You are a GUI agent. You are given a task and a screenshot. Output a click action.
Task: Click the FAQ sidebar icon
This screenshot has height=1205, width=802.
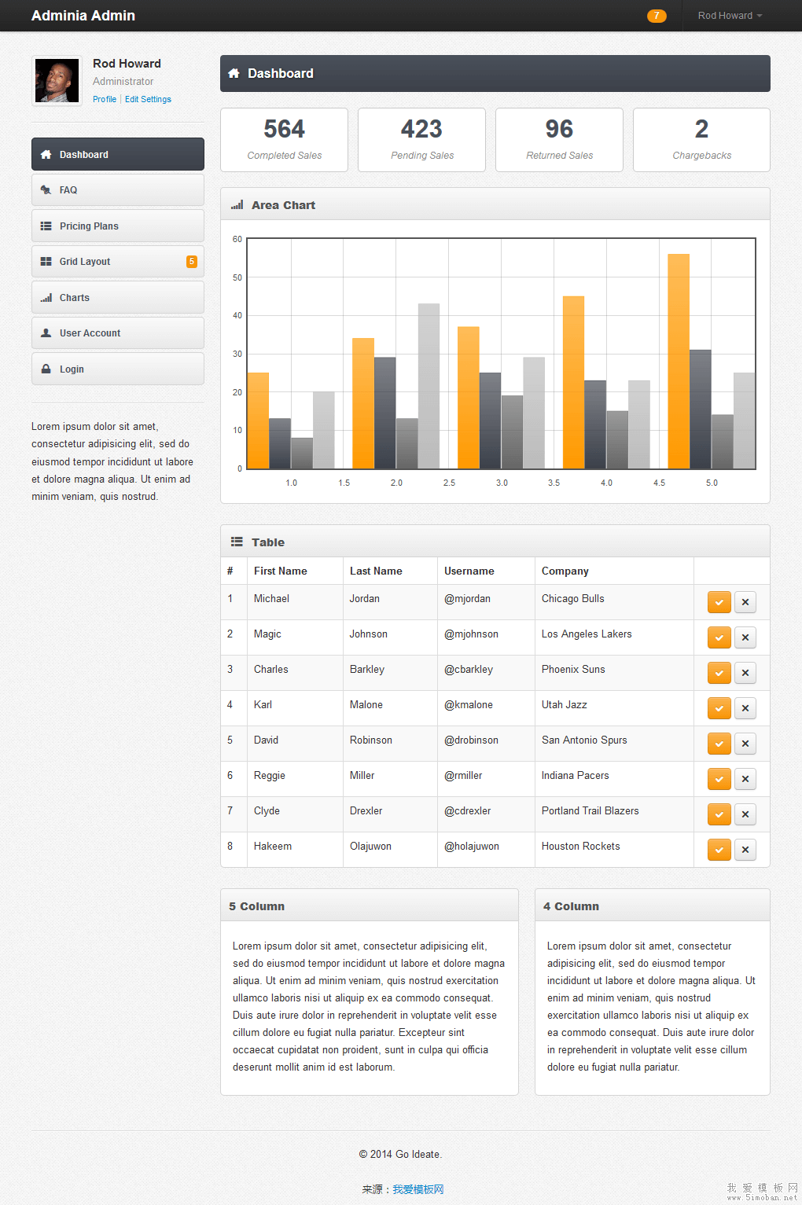(x=46, y=190)
